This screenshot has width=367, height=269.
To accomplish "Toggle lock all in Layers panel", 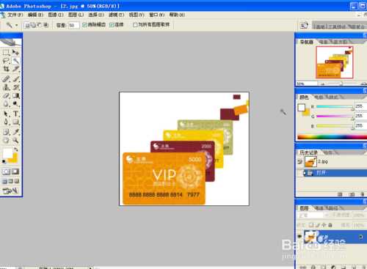I will (330, 225).
